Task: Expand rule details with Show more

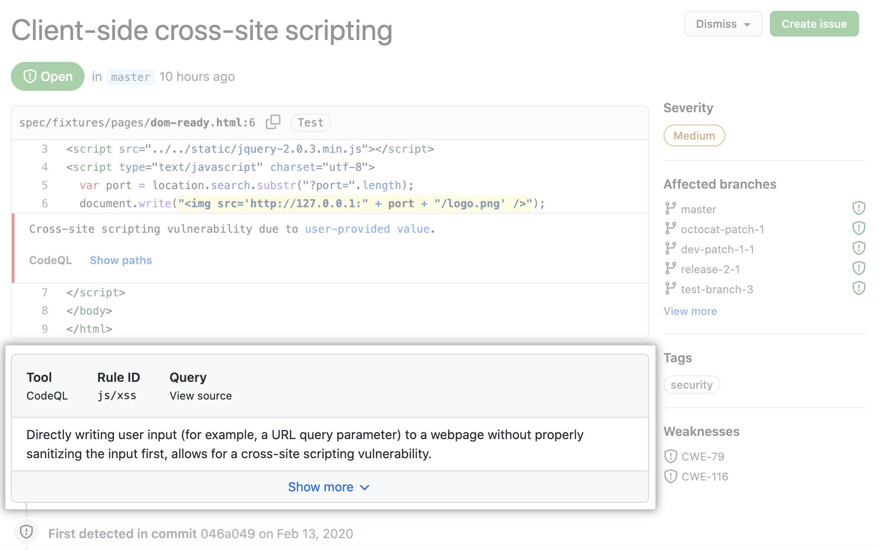Action: point(329,487)
